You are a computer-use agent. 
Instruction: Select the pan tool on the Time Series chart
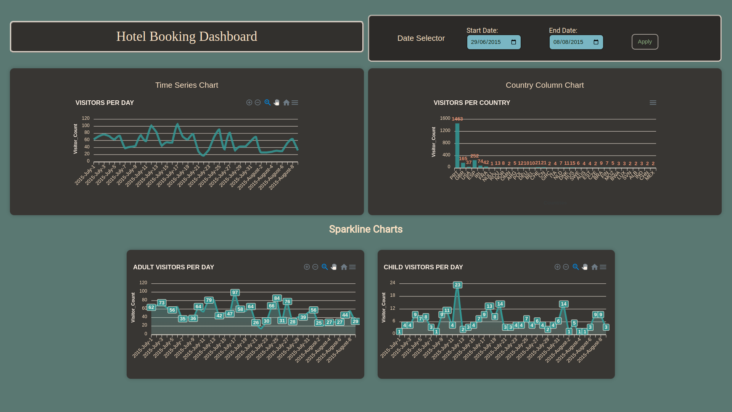pyautogui.click(x=276, y=102)
